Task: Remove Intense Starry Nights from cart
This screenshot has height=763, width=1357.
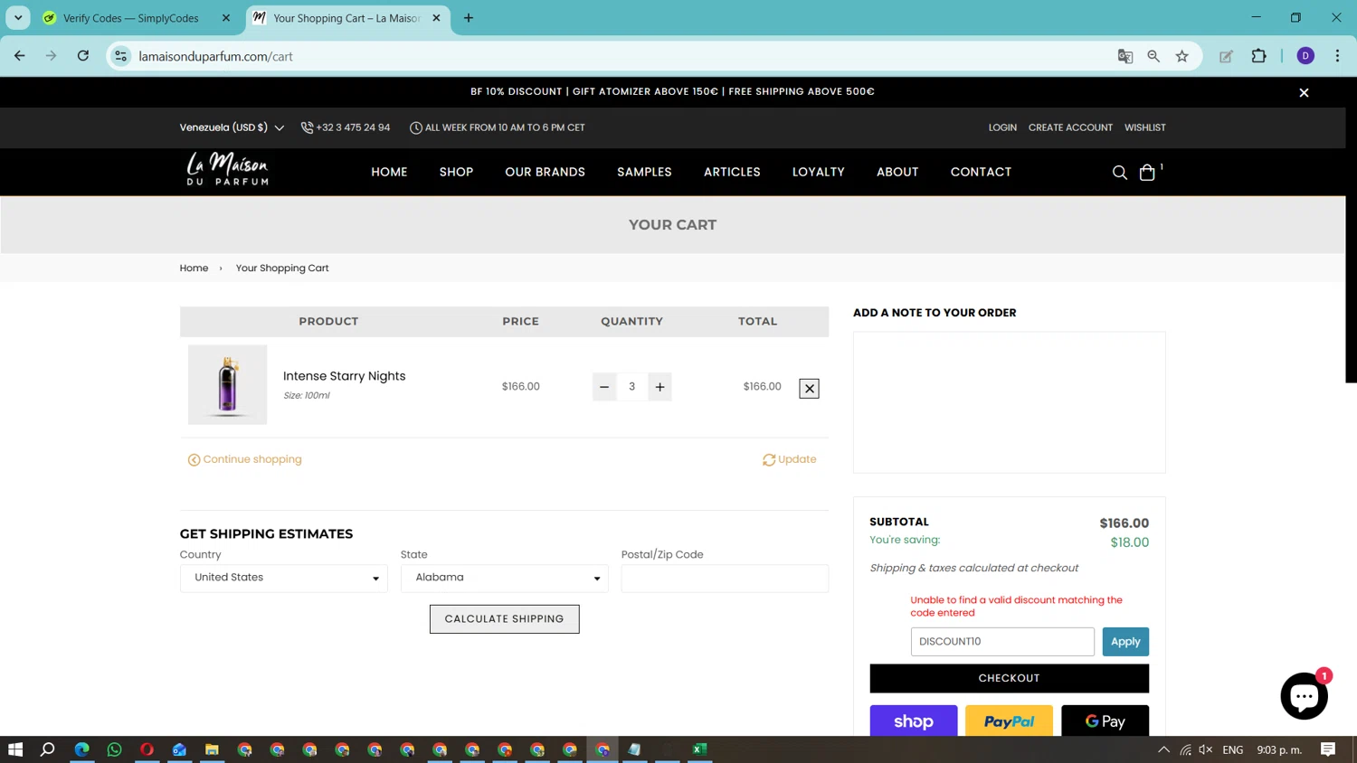Action: click(x=809, y=388)
